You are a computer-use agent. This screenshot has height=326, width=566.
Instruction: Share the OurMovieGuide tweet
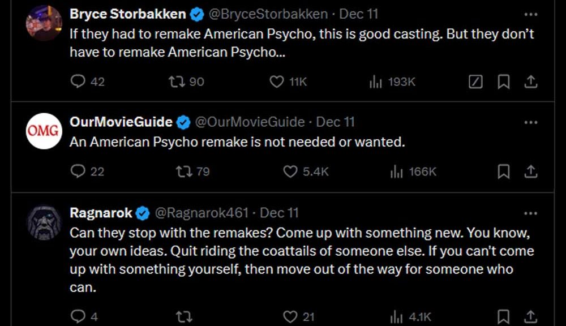(530, 171)
